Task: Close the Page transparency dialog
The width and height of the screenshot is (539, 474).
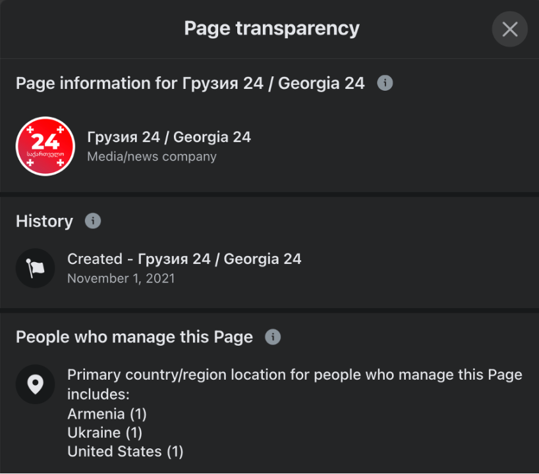Action: point(509,29)
